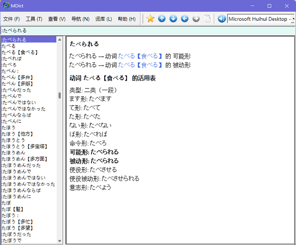296x245 pixels.
Task: Click the word list scrollbar up arrow
Action: pos(60,39)
